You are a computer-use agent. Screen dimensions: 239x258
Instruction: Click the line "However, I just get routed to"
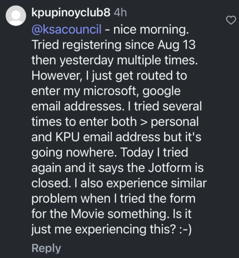click(109, 75)
